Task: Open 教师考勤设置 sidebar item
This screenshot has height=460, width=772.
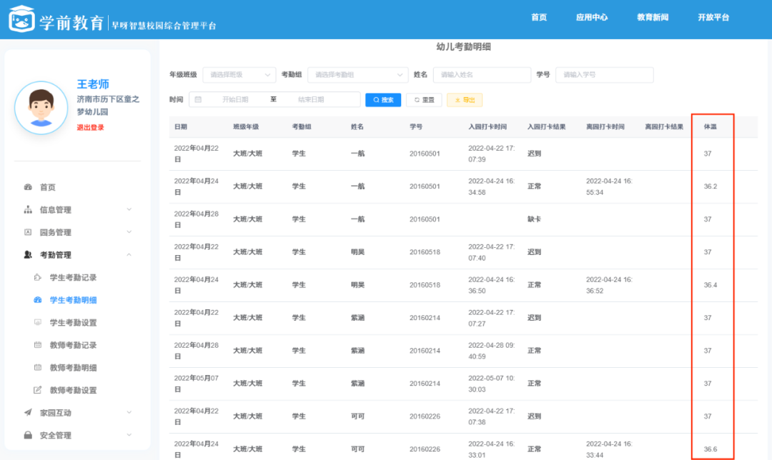Action: pos(73,390)
